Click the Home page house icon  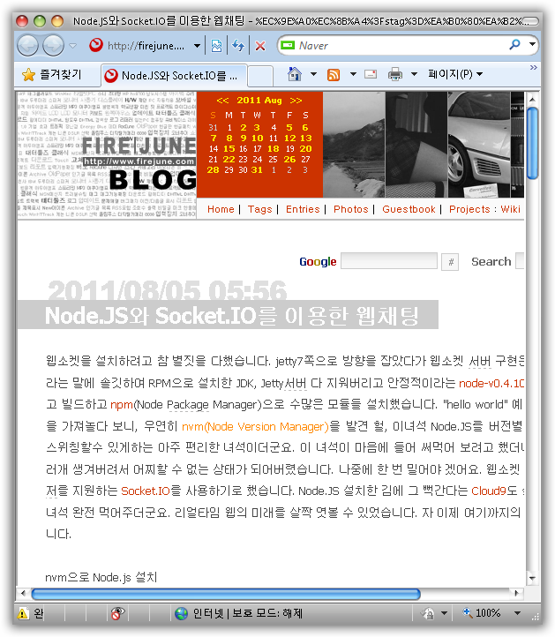pyautogui.click(x=295, y=74)
